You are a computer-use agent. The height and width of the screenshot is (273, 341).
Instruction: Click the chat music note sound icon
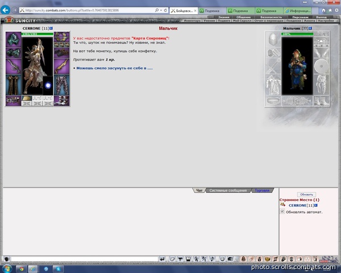(x=212, y=259)
